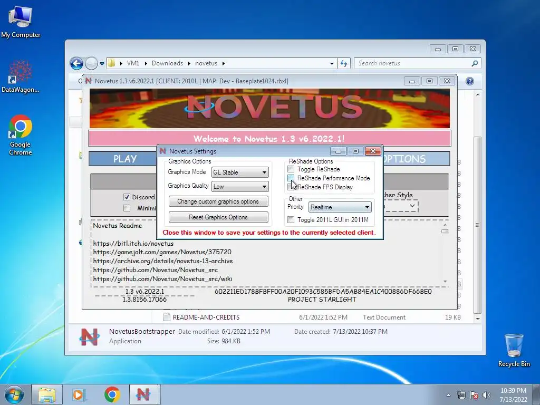Show hidden tray icons
The image size is (540, 405).
point(448,395)
